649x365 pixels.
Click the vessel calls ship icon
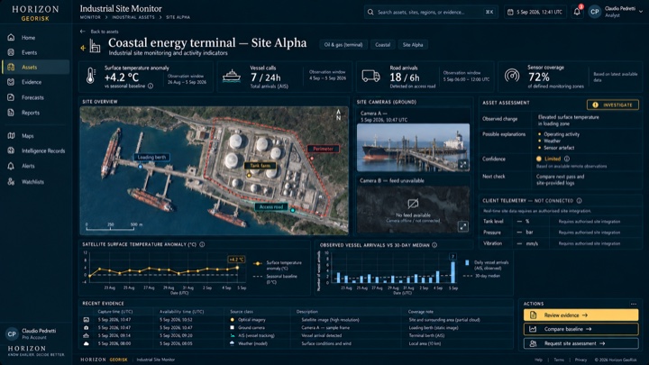point(232,76)
